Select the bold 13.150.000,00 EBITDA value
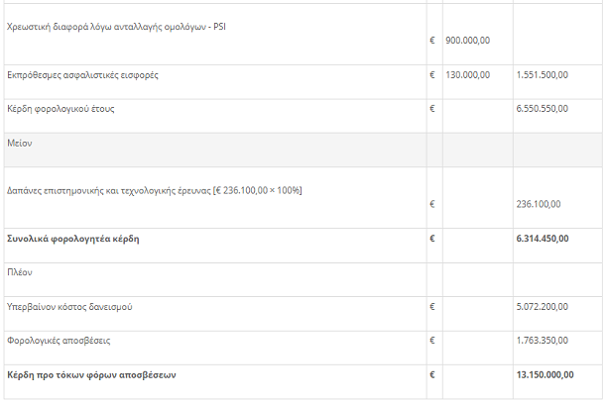Screen dimensions: 607x404 [546, 375]
